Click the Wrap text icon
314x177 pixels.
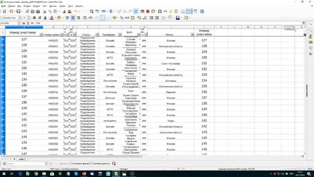(x=85, y=18)
